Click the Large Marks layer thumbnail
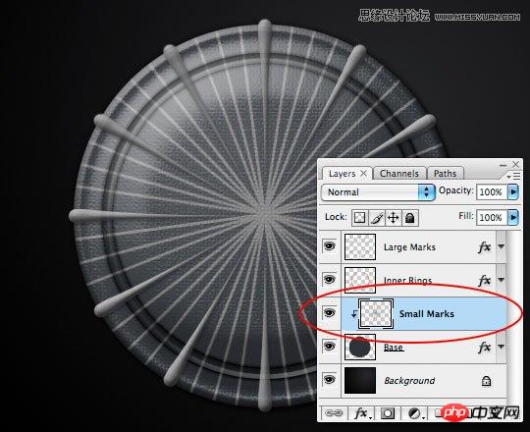This screenshot has width=530, height=432. pos(360,246)
